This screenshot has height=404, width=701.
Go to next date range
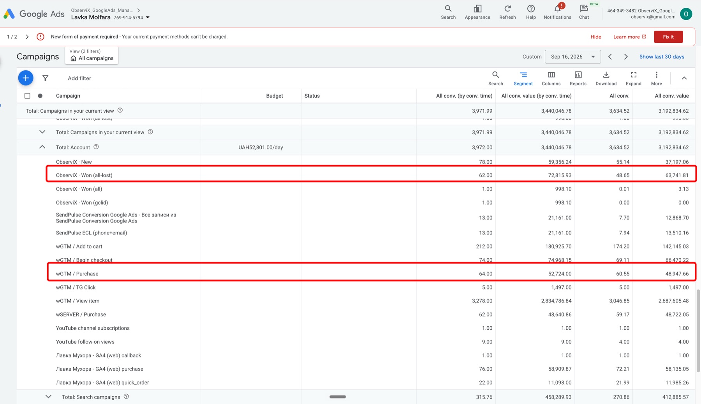(x=626, y=57)
